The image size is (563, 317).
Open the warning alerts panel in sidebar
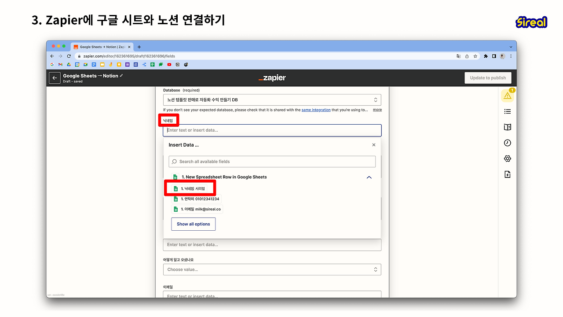(x=508, y=95)
